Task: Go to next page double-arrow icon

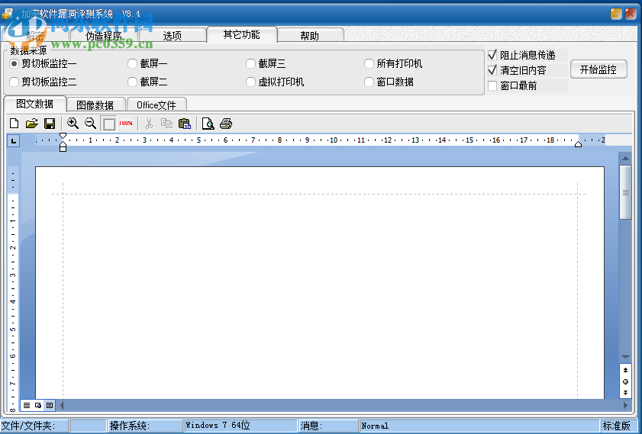Action: (625, 393)
